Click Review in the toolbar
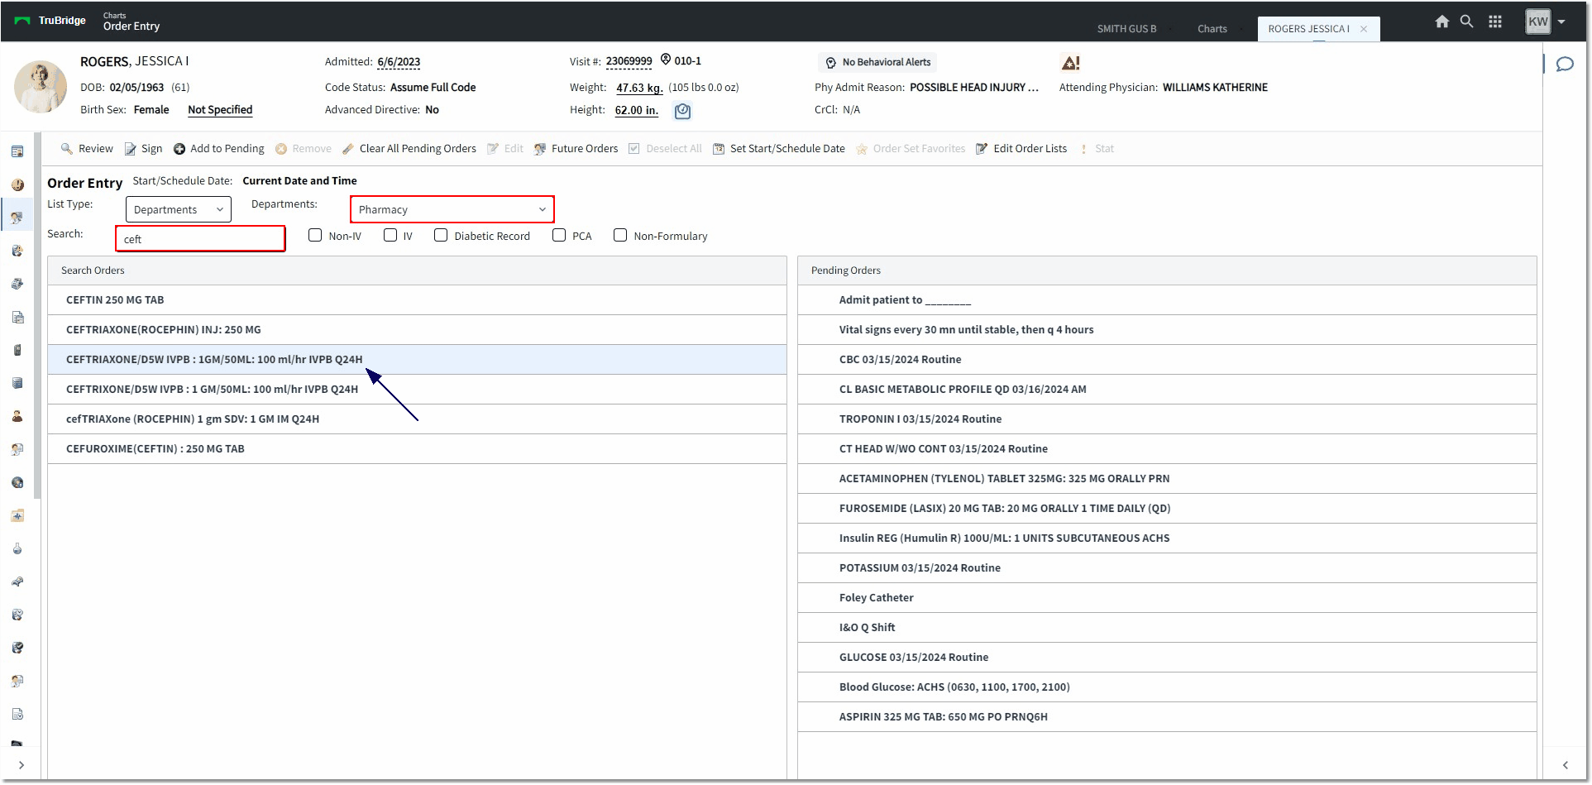 pyautogui.click(x=87, y=149)
